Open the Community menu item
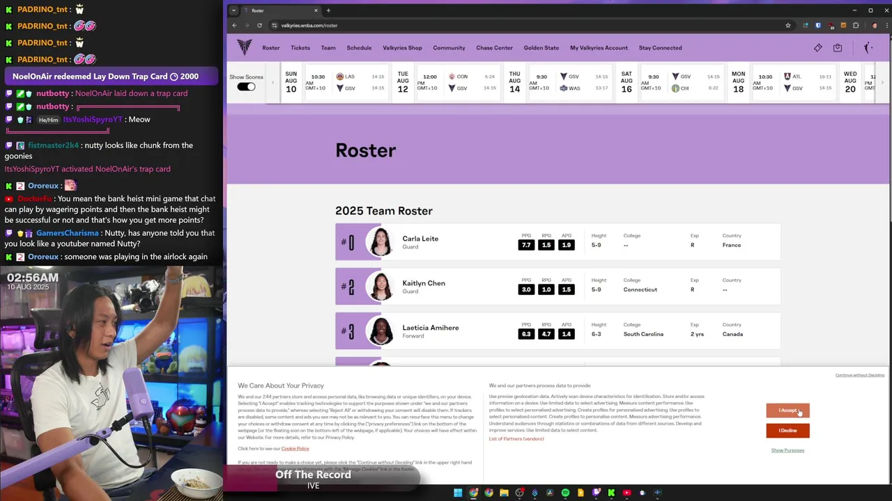The width and height of the screenshot is (892, 501). click(x=449, y=48)
